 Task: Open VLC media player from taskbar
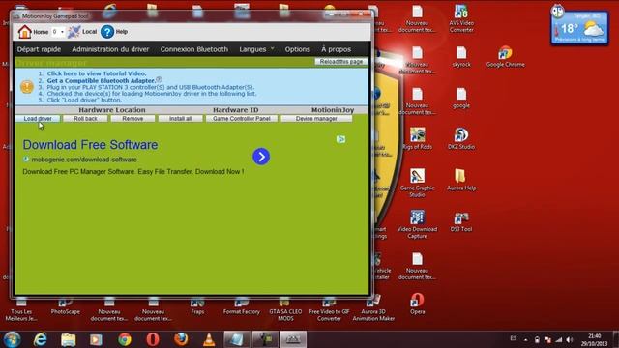pos(209,339)
